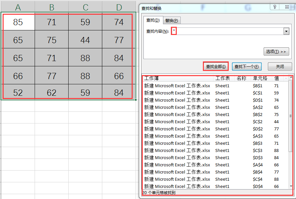296x199 pixels.
Task: Click cell B4 containing 77
Action: click(52, 75)
